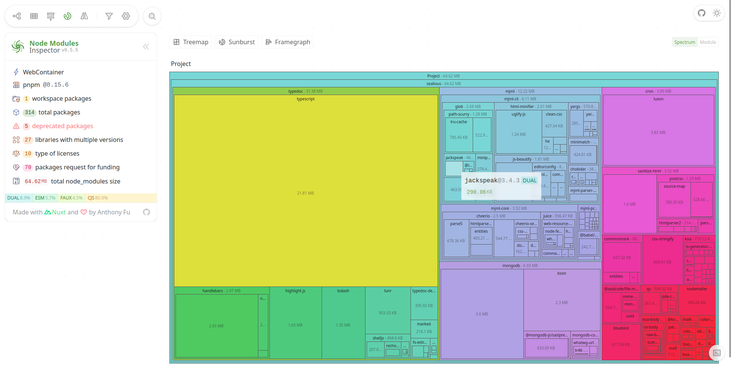Select the nodemailer block in treemap
This screenshot has height=367, width=731.
point(697,300)
